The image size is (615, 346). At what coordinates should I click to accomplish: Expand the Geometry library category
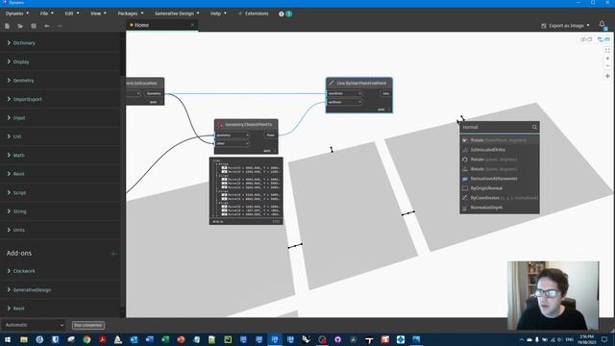pos(23,81)
